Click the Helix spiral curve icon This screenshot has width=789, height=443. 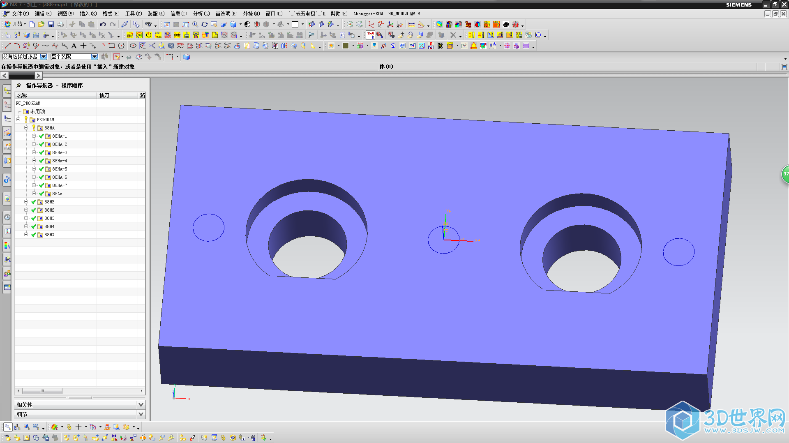click(171, 46)
